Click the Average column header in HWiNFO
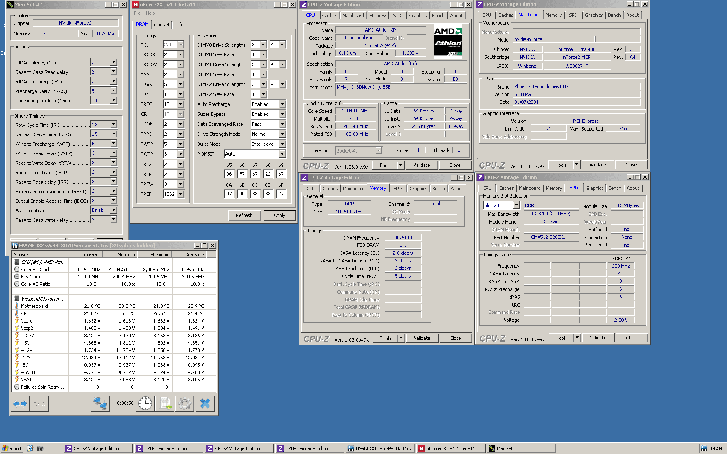The width and height of the screenshot is (727, 454). [189, 255]
